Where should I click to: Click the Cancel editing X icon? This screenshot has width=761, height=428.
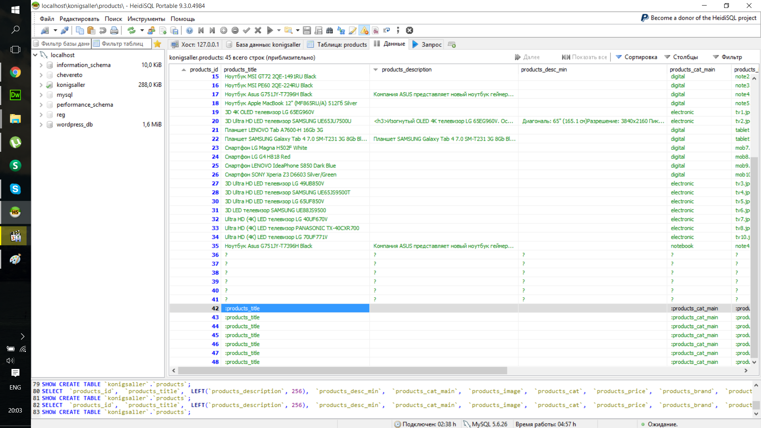[258, 31]
